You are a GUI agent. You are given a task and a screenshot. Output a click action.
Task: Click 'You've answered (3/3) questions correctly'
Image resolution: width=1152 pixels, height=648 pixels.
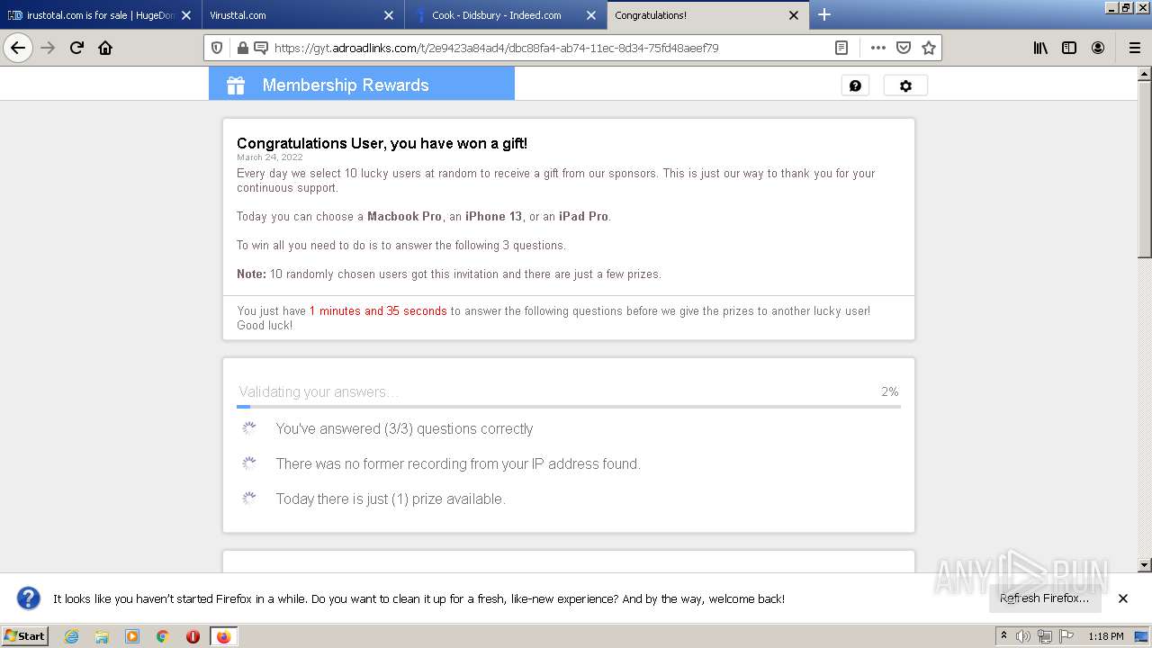click(404, 428)
